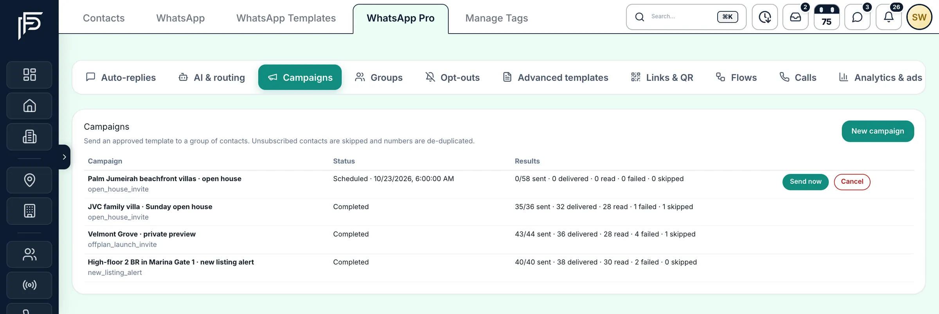Open the Links & QR section
Image resolution: width=939 pixels, height=314 pixels.
point(662,77)
